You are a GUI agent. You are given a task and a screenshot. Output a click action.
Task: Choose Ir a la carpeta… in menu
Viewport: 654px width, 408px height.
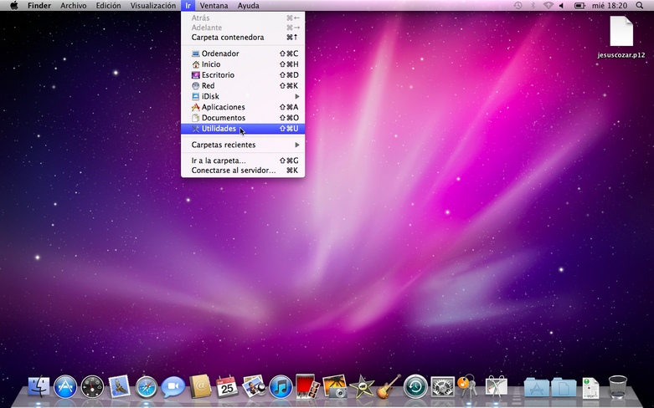(x=243, y=161)
